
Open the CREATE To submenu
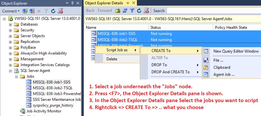[171, 51]
